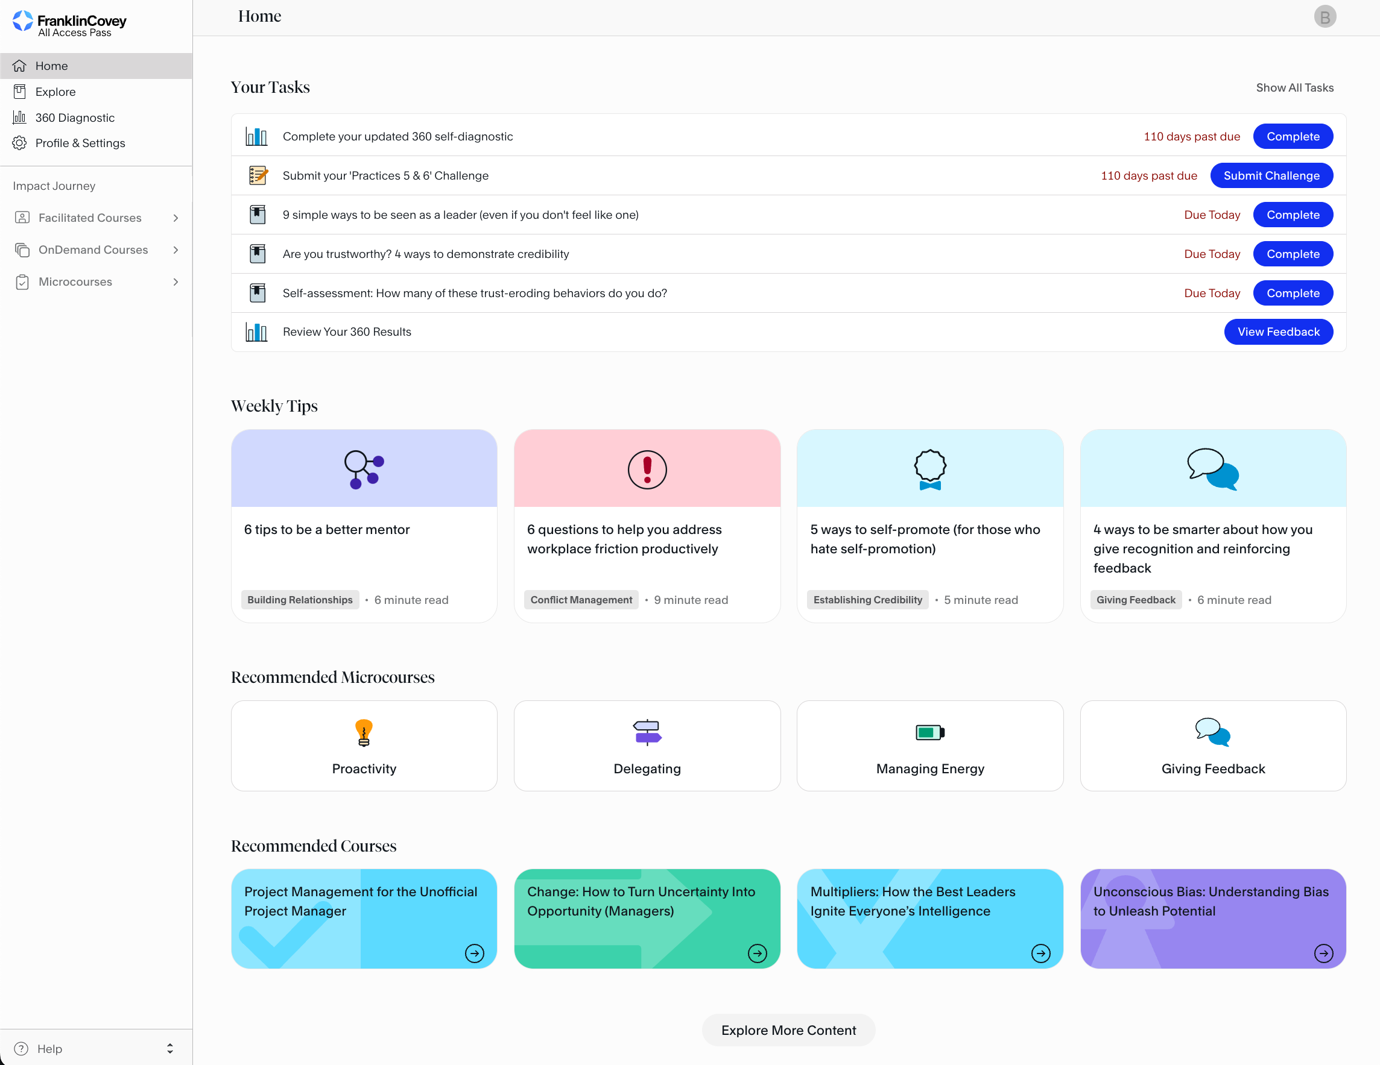Click arrow icon on Multipliers course card

[1040, 953]
